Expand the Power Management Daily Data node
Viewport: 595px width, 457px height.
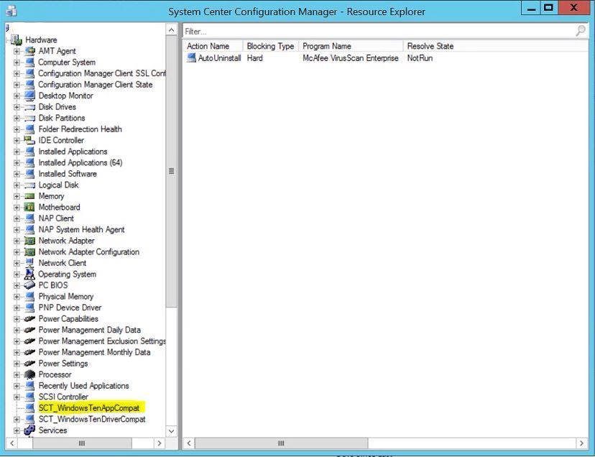pyautogui.click(x=17, y=331)
